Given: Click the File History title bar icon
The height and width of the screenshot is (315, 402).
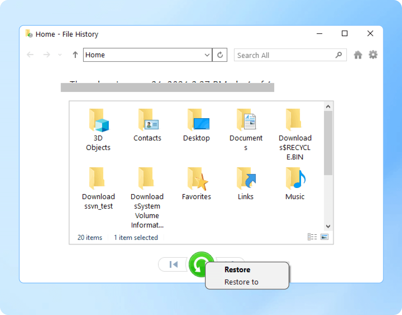Looking at the screenshot, I should (x=29, y=34).
